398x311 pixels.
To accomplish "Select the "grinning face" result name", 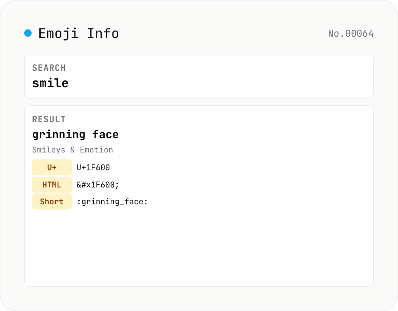I will [x=75, y=135].
